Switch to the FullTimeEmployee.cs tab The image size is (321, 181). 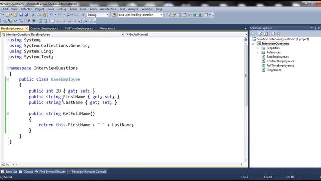[x=79, y=28]
